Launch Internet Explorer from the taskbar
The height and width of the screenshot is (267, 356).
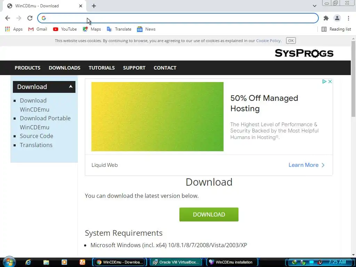pyautogui.click(x=28, y=262)
